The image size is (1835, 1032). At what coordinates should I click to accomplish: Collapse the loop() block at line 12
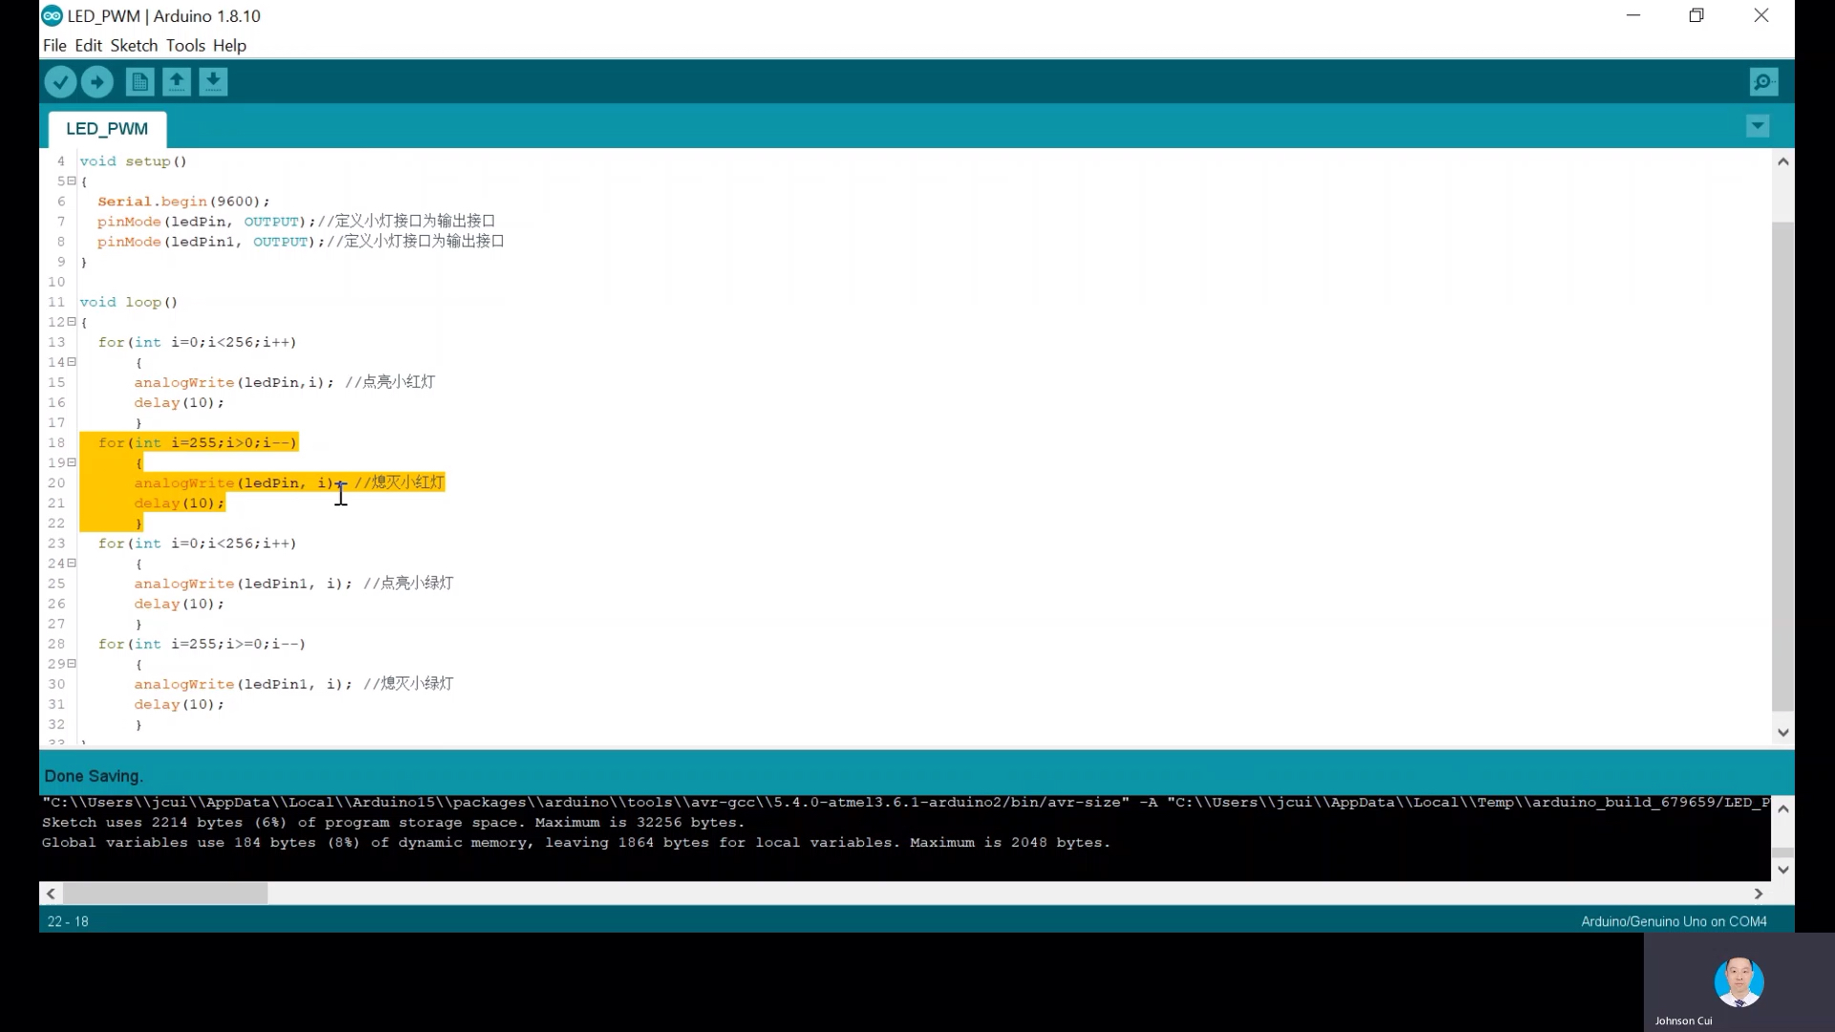(72, 322)
